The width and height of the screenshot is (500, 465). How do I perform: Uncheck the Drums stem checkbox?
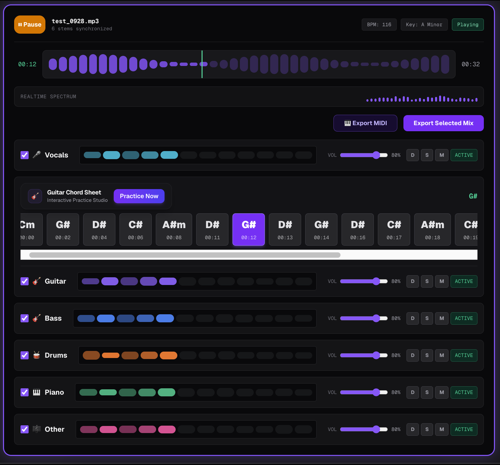25,355
